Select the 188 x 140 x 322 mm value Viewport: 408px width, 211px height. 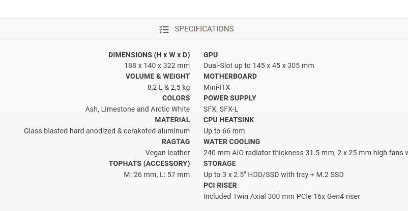pos(157,65)
